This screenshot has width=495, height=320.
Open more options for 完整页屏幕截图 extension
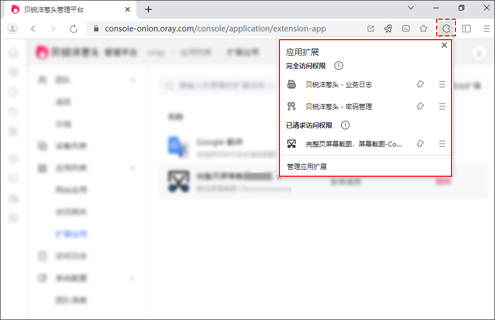(442, 144)
